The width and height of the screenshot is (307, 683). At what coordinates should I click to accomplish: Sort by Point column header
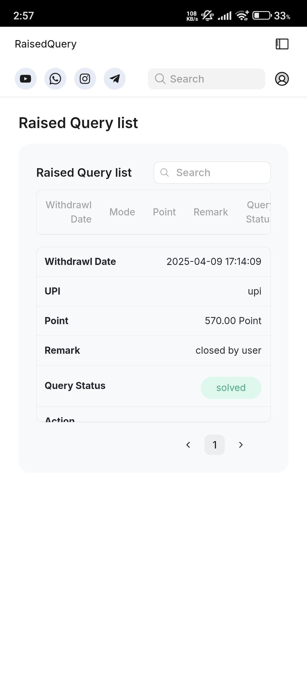pos(164,212)
